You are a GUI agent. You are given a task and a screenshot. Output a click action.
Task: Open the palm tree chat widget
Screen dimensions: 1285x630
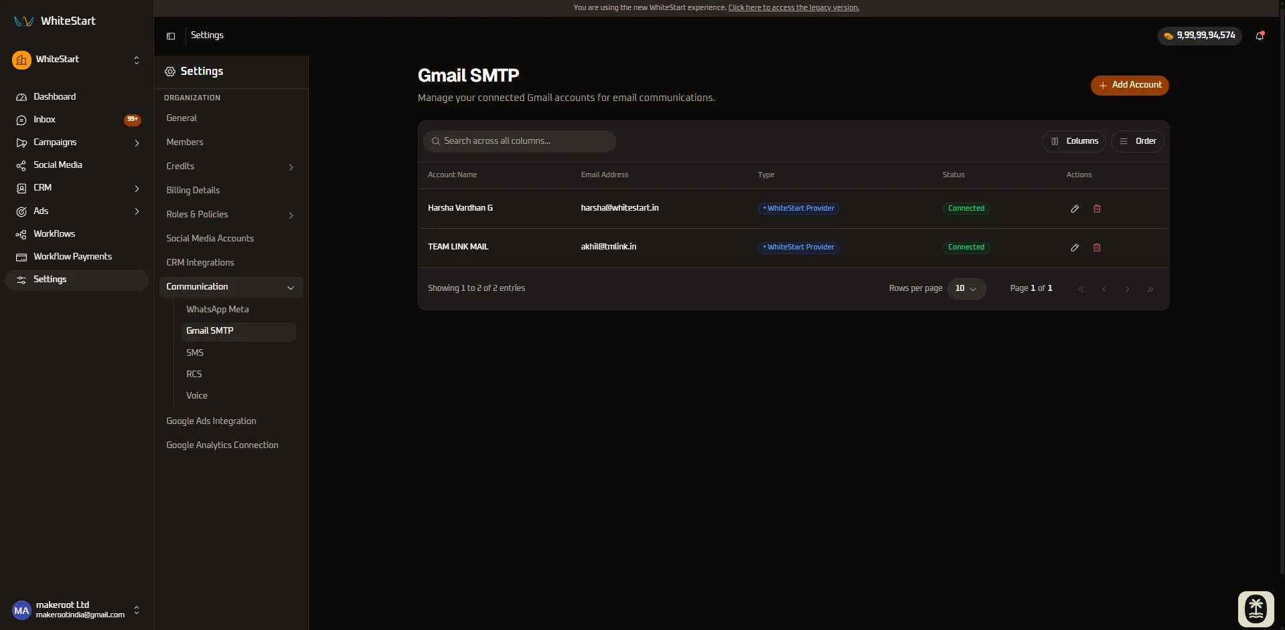(1256, 609)
